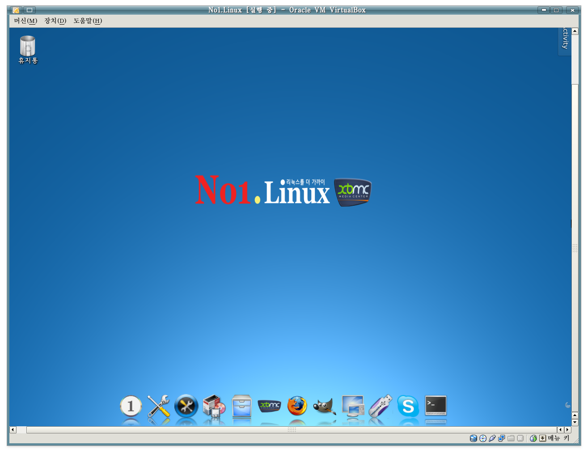Click the mouse integration status icon
588x454 pixels.
533,438
